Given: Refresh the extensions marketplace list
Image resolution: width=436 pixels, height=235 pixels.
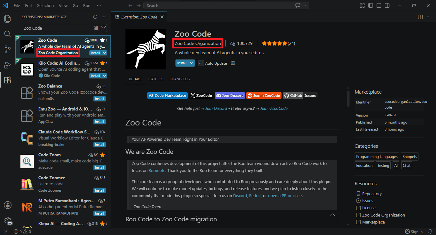Looking at the screenshot, I should click(95, 17).
